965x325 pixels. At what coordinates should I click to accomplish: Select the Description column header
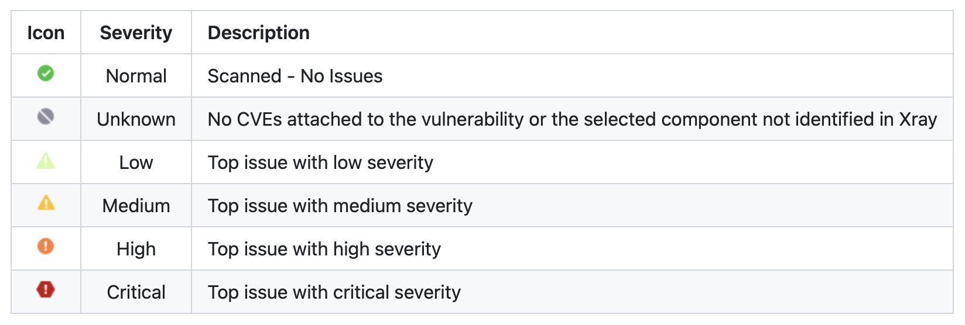(258, 33)
